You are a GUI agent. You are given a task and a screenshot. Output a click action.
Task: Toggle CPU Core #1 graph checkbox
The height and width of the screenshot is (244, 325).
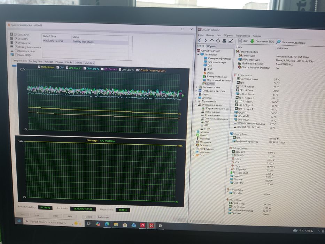tap(67, 68)
